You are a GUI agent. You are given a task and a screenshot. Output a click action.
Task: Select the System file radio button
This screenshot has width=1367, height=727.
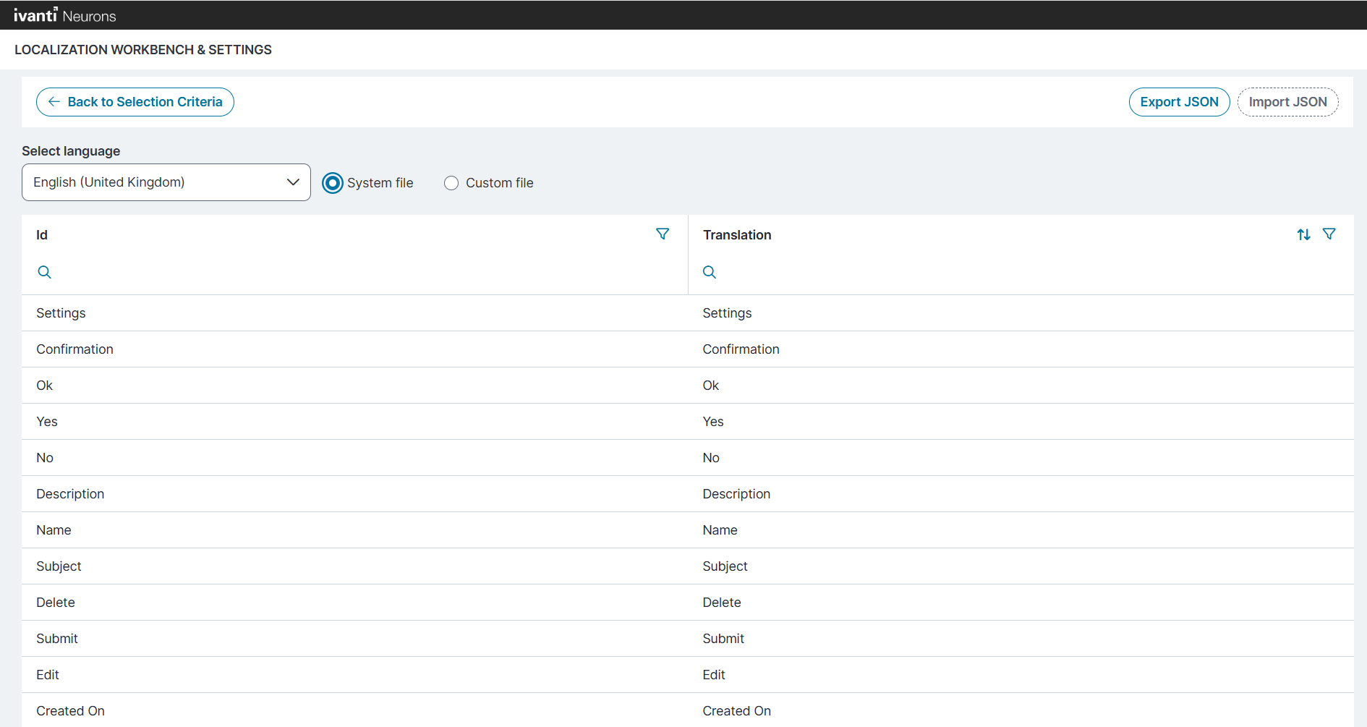tap(333, 183)
